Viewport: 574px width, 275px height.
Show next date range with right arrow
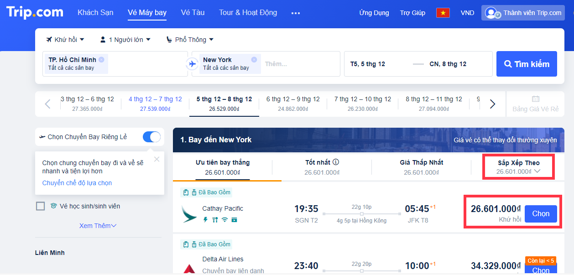[x=492, y=104]
